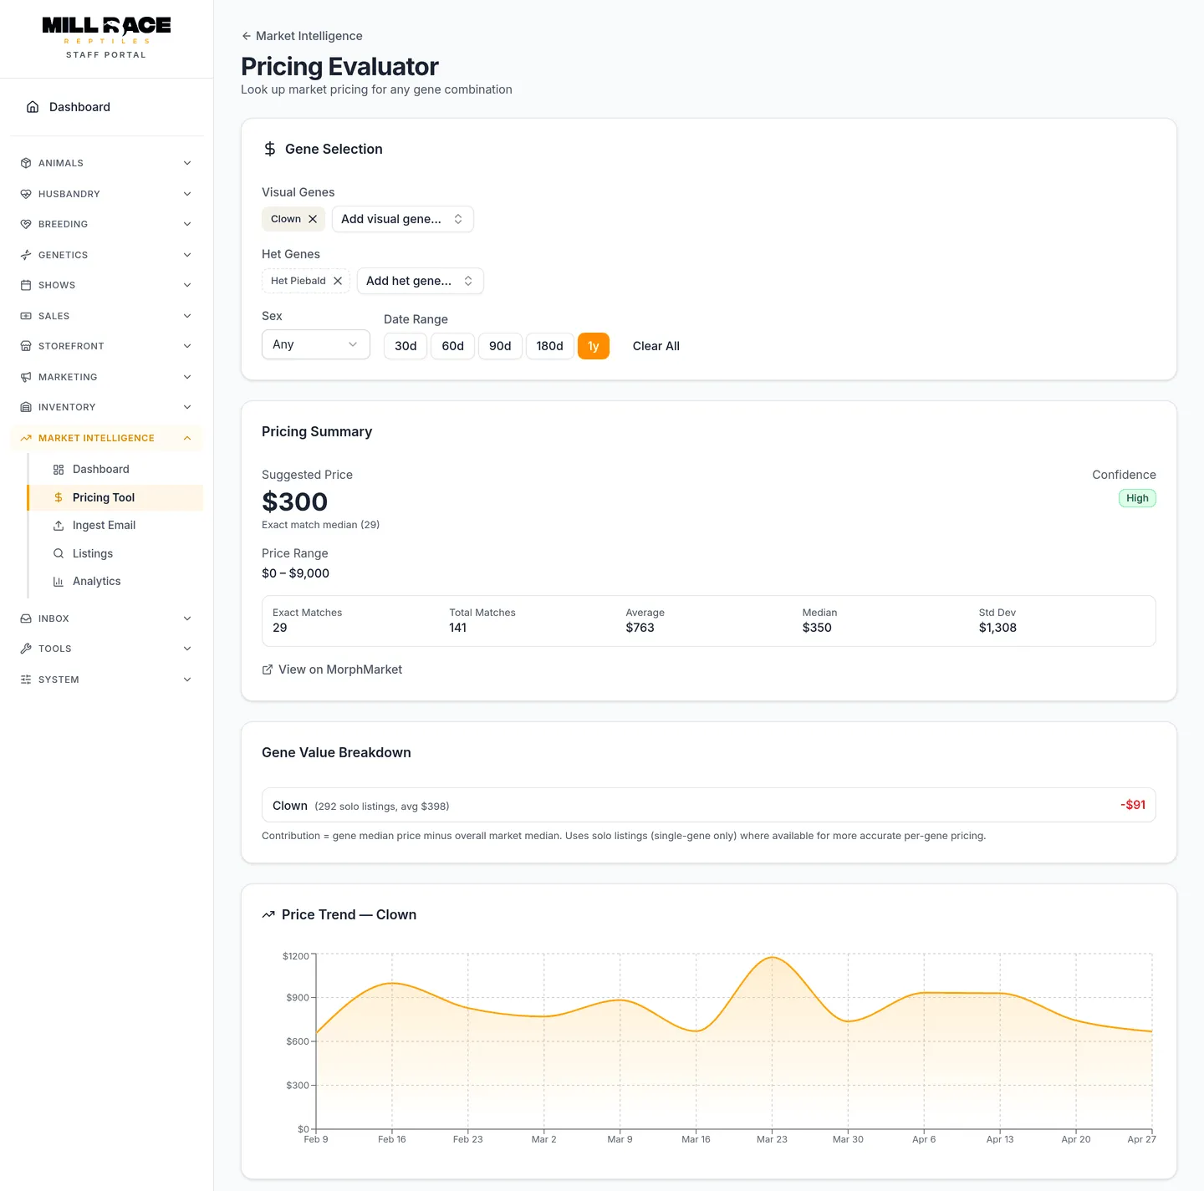Open the Pricing Tool menu item
The height and width of the screenshot is (1191, 1204).
point(115,497)
